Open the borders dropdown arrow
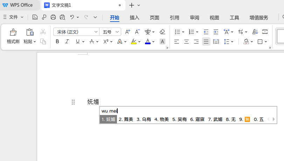 pos(266,42)
